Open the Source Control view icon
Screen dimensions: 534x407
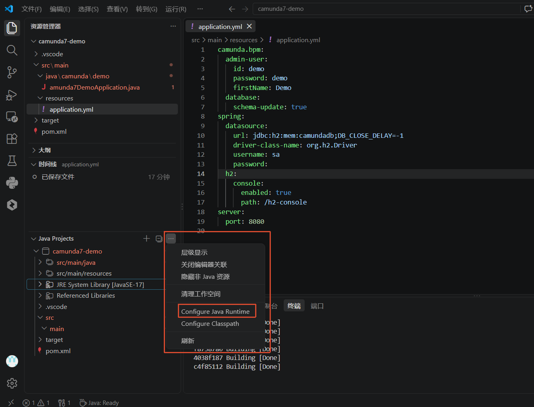[12, 72]
